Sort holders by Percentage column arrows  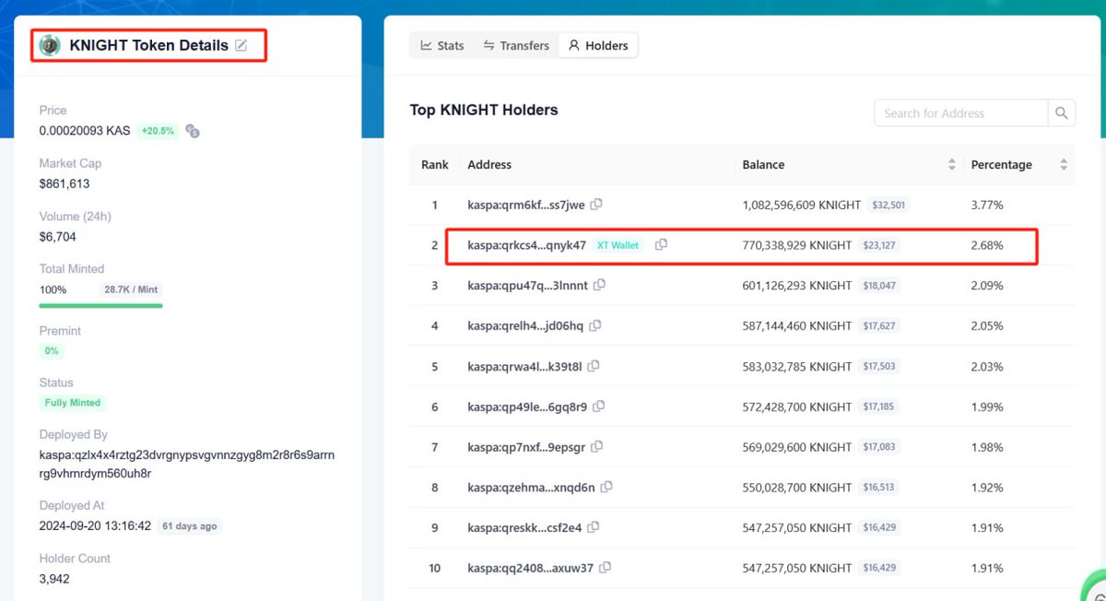(1064, 165)
